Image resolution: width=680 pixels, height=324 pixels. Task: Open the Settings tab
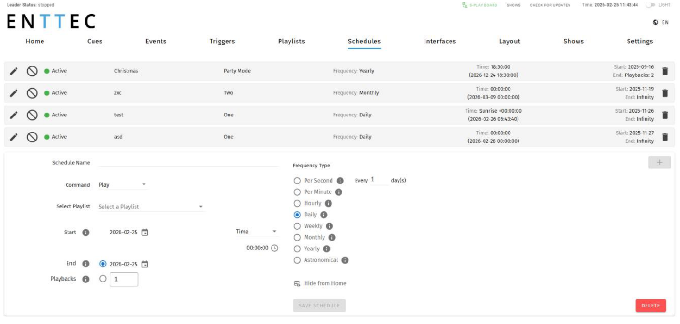pyautogui.click(x=640, y=42)
